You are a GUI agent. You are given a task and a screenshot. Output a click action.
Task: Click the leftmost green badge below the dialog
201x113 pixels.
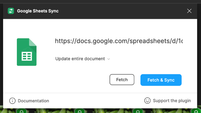click(22, 111)
